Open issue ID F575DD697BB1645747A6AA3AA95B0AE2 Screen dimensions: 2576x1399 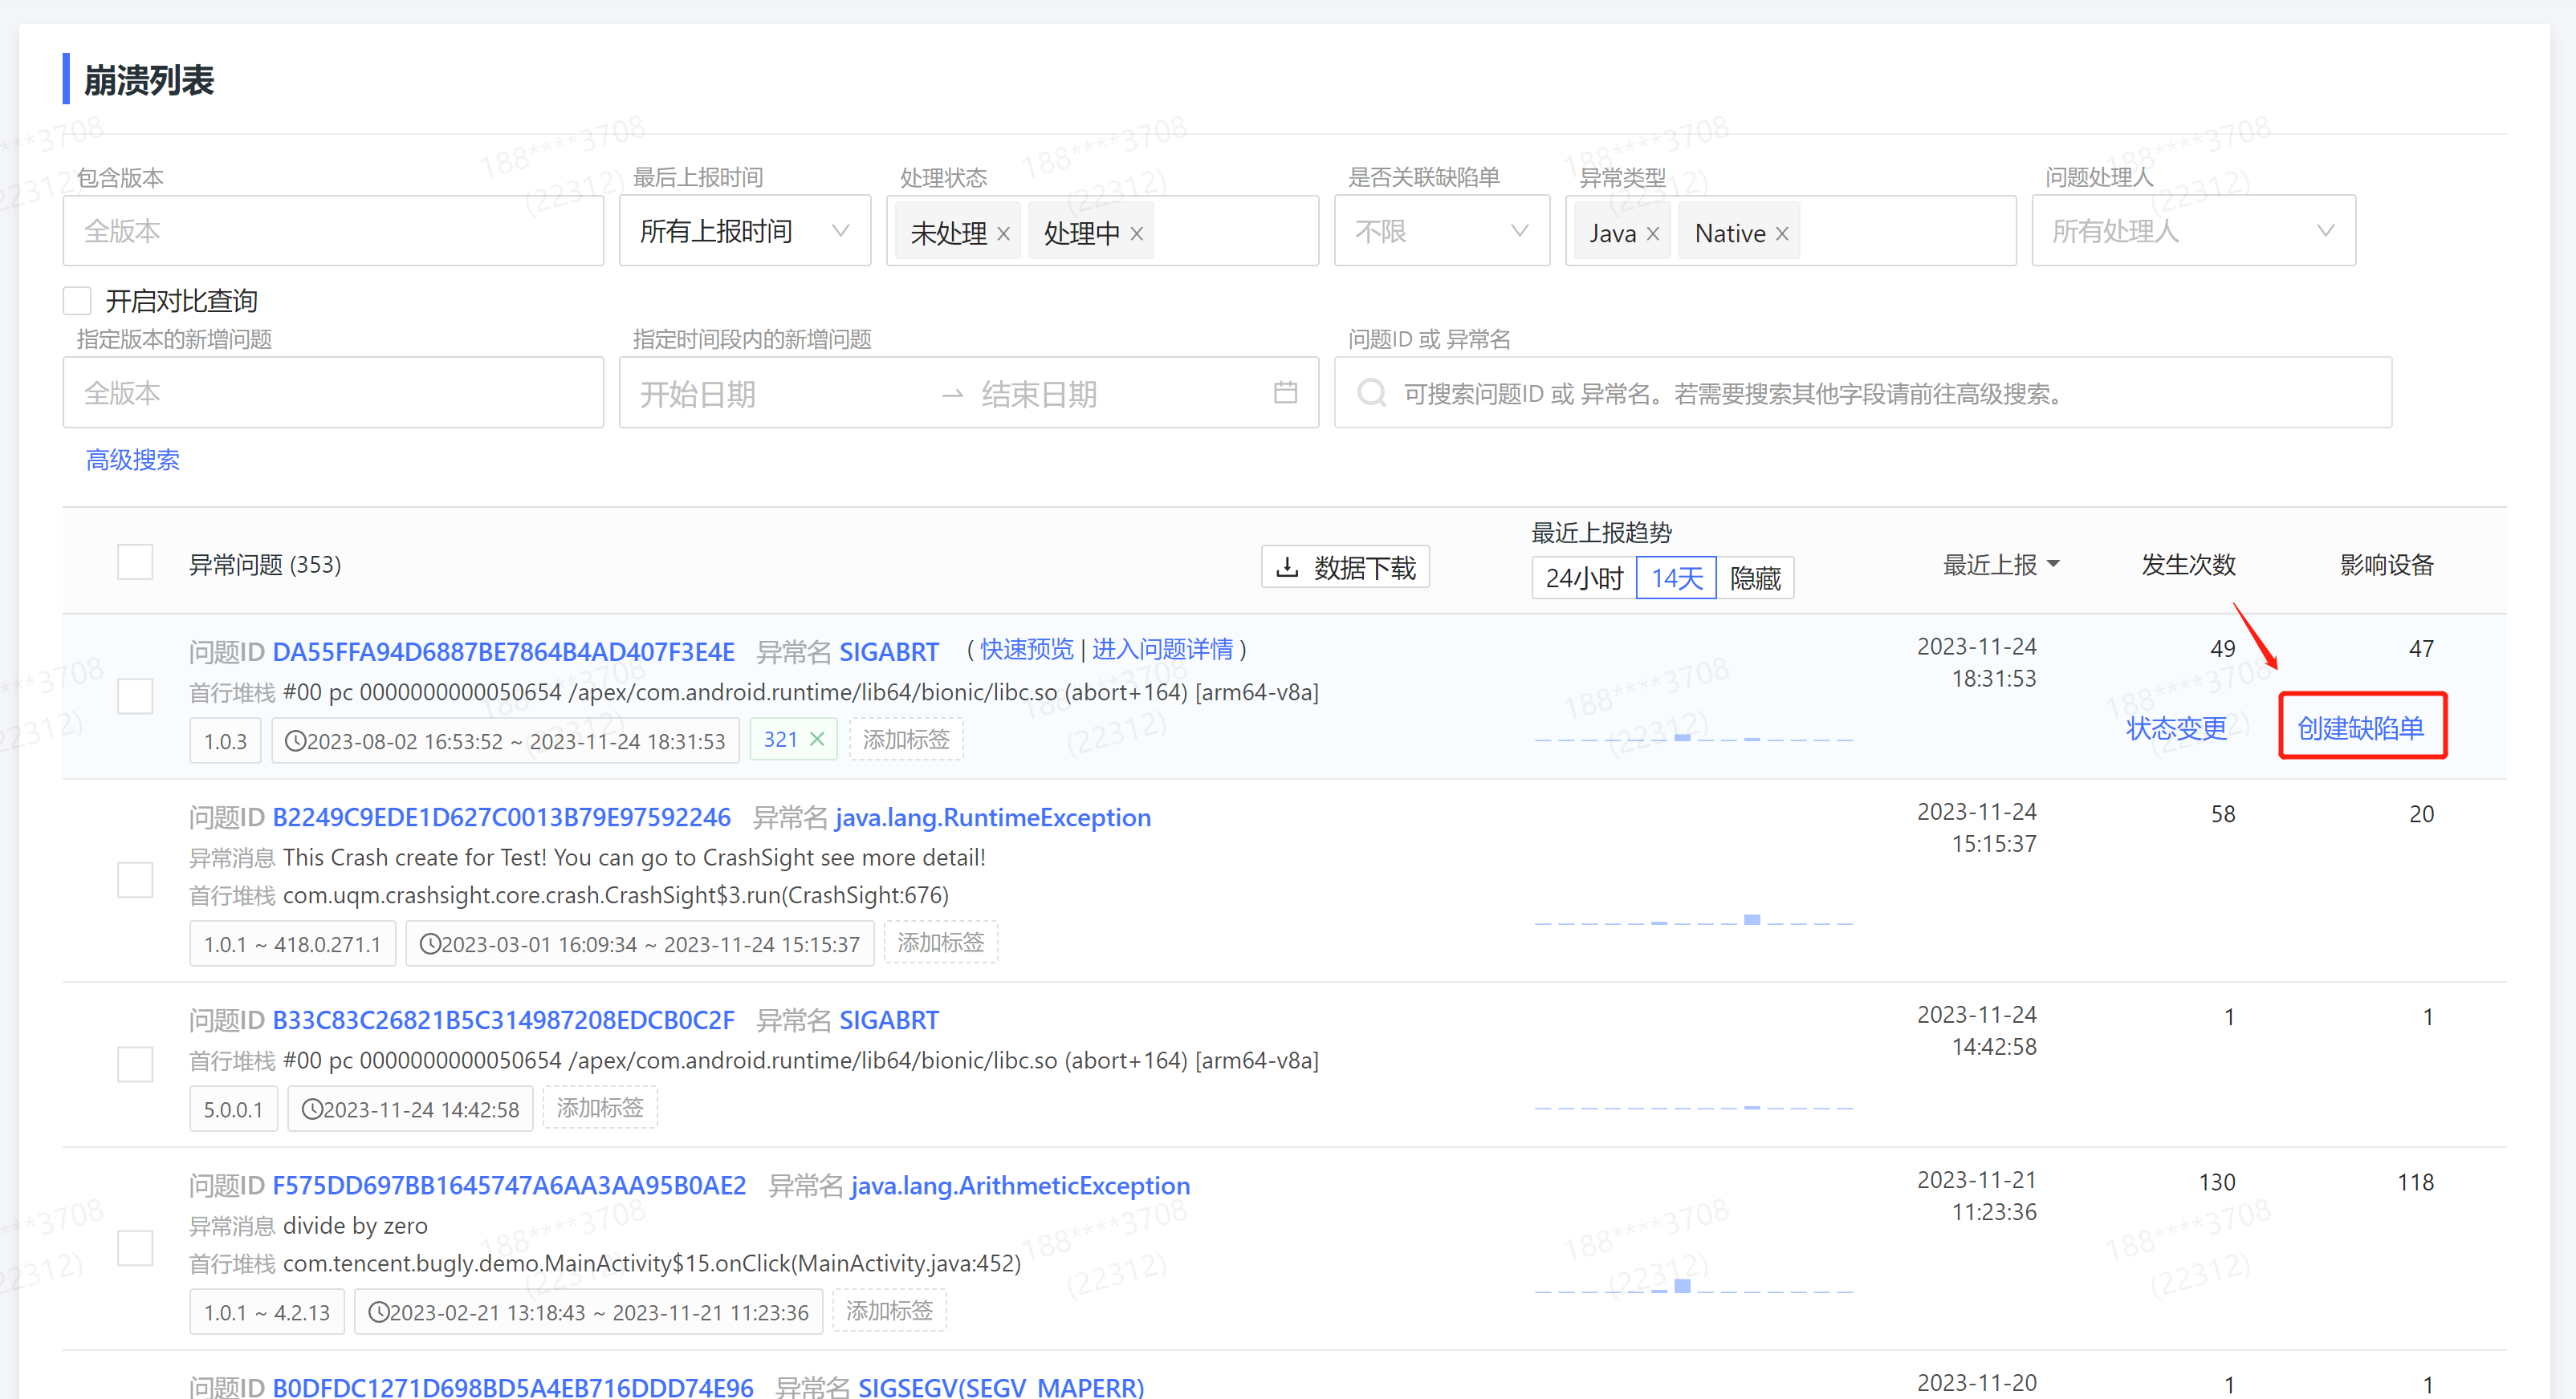[509, 1185]
